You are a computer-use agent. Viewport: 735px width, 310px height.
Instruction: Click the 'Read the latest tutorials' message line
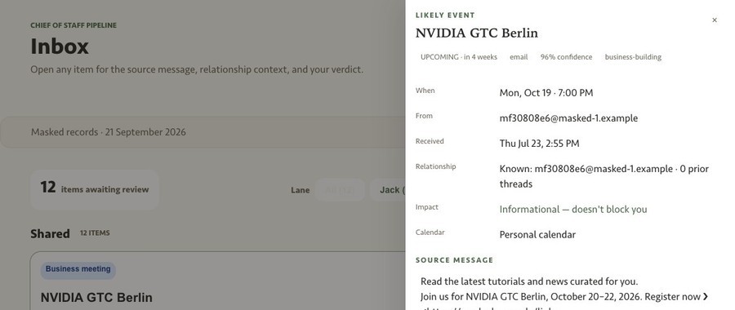coord(529,281)
